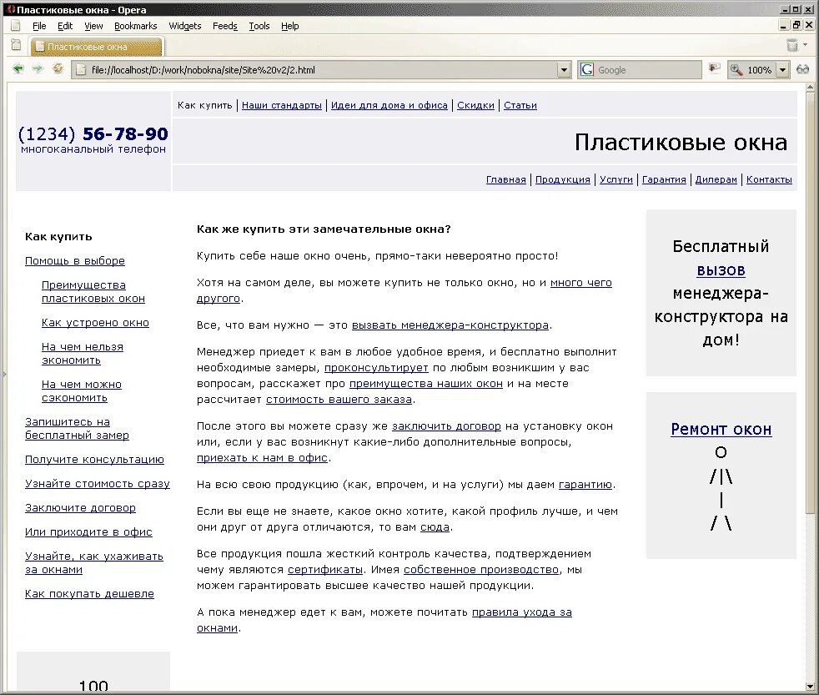Open the Bookmarks menu
Image resolution: width=819 pixels, height=695 pixels.
[x=135, y=26]
